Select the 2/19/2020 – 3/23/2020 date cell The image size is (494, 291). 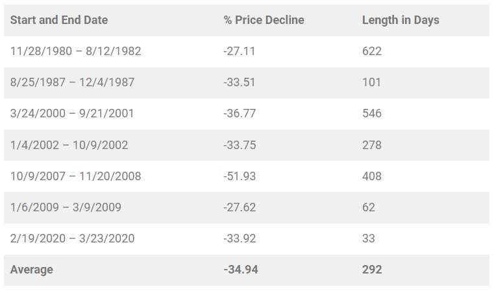[x=72, y=239]
